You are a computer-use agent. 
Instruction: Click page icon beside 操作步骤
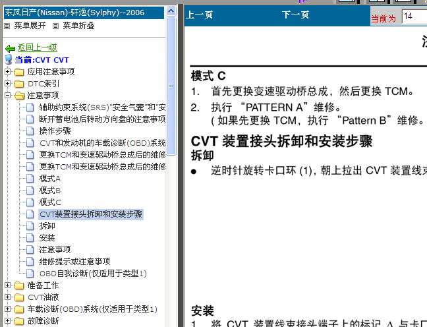point(30,131)
